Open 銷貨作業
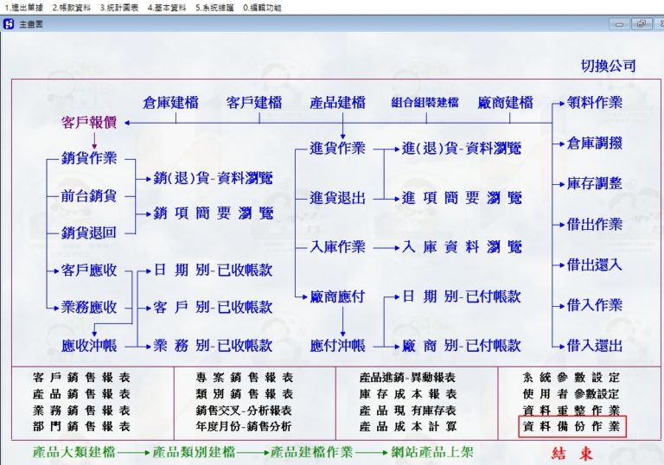Screen dimensions: 664x465 pos(89,158)
